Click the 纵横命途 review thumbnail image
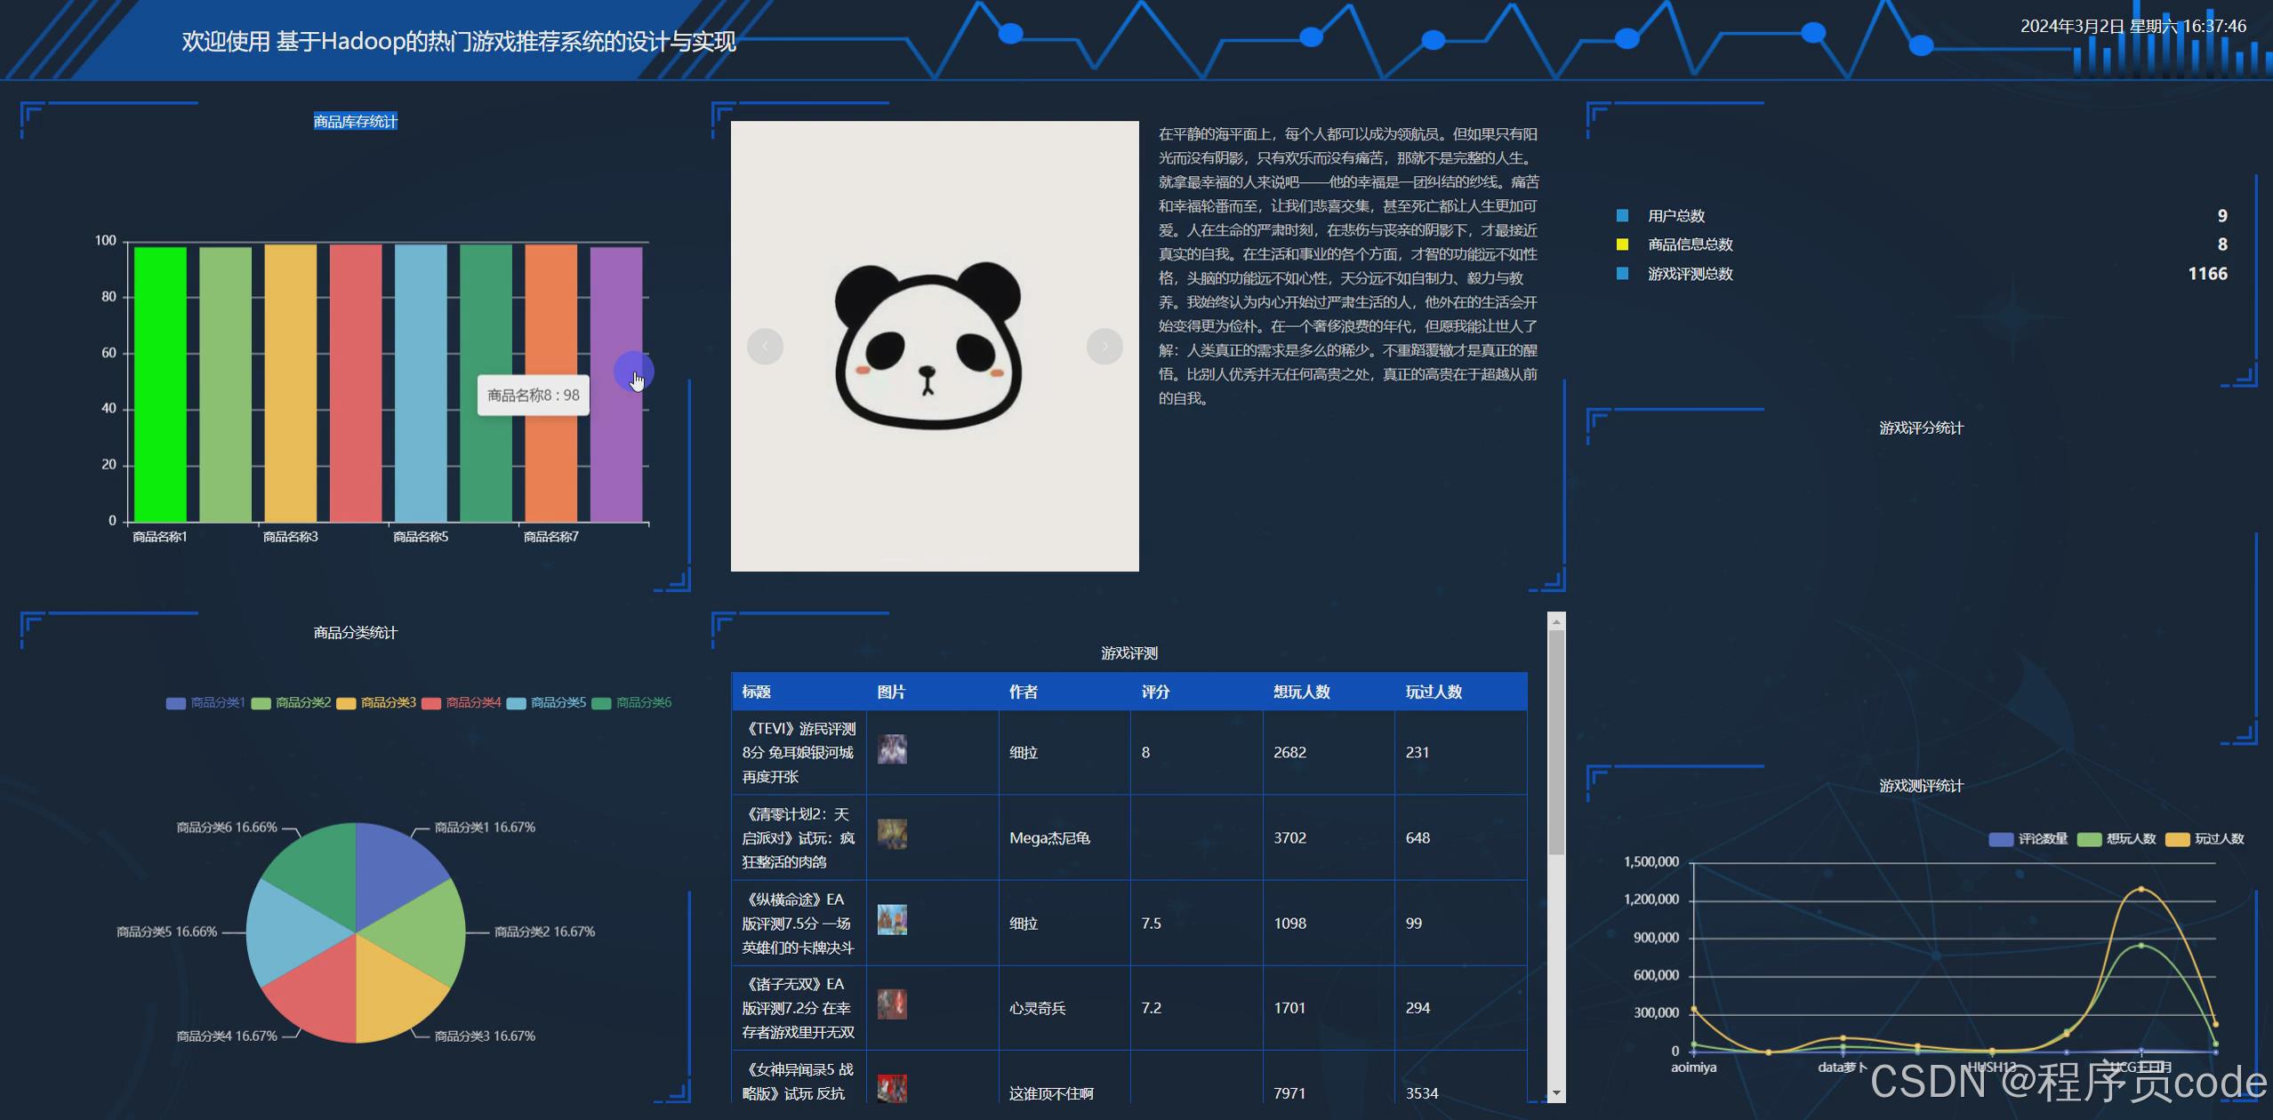Screen dimensions: 2273x1120 [x=892, y=920]
